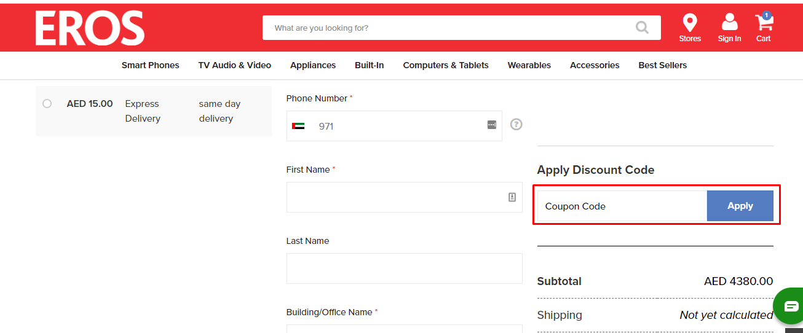This screenshot has height=333, width=803.
Task: Click the 'Subtotal' label
Action: pos(560,281)
